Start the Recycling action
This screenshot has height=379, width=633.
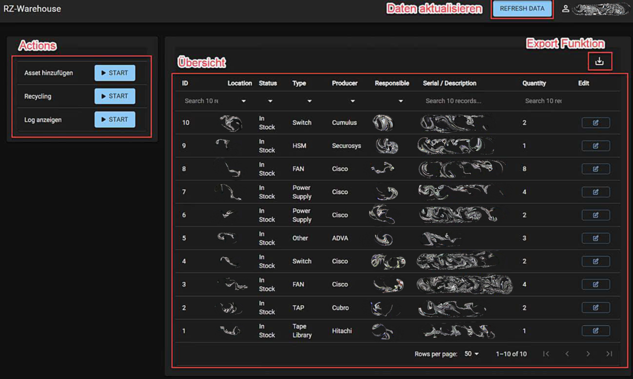114,96
